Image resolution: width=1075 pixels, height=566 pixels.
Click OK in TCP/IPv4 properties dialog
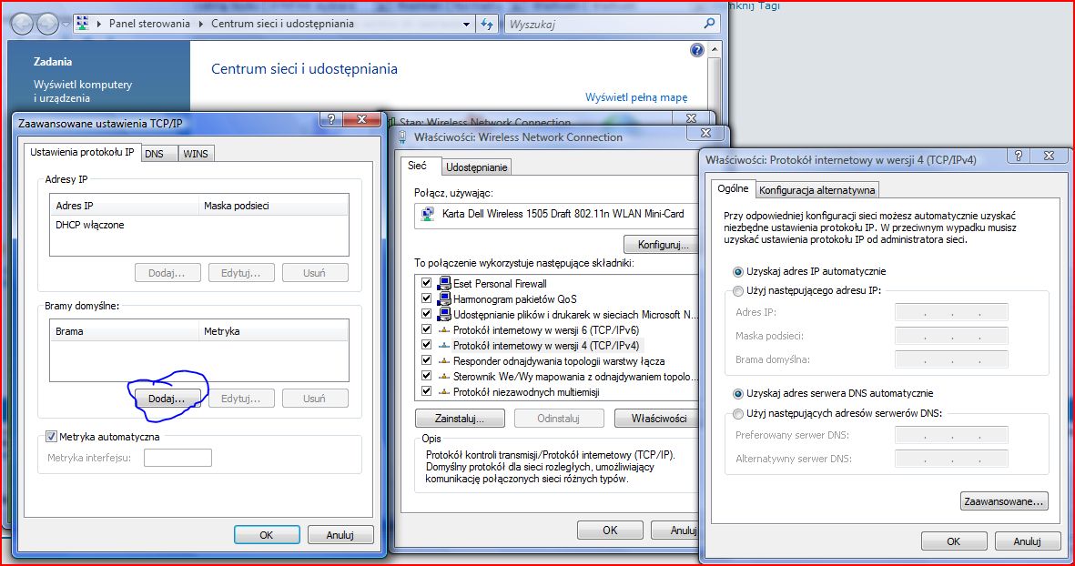click(954, 541)
